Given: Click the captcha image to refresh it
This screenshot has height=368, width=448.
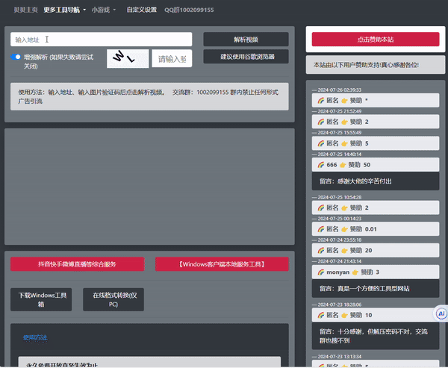Looking at the screenshot, I should click(128, 58).
